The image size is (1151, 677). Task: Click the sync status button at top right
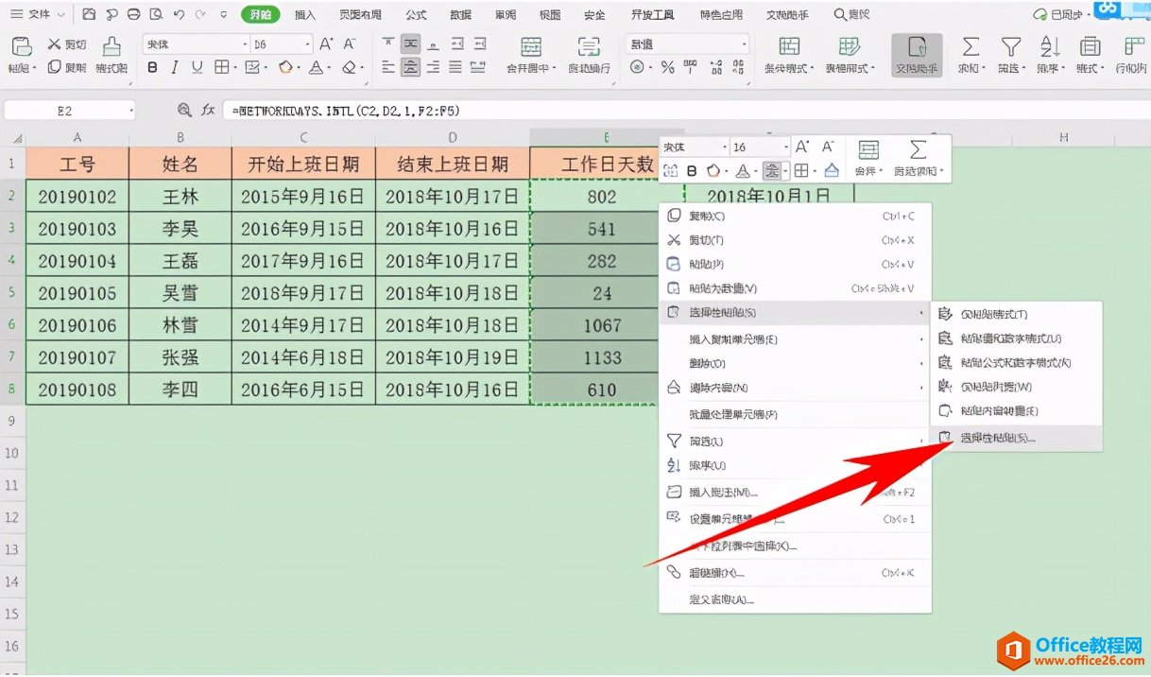point(1059,15)
